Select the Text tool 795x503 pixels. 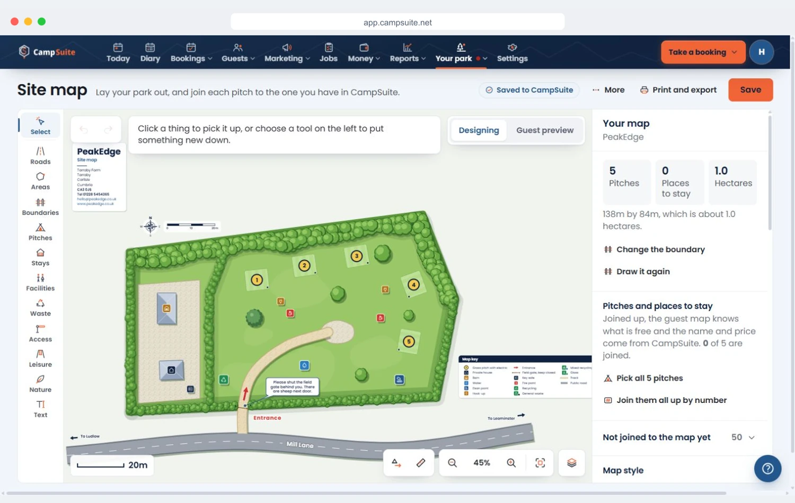[40, 409]
